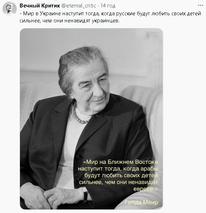This screenshot has width=206, height=213.
Task: Click the upper jacket button in the photo
Action: pos(79,157)
